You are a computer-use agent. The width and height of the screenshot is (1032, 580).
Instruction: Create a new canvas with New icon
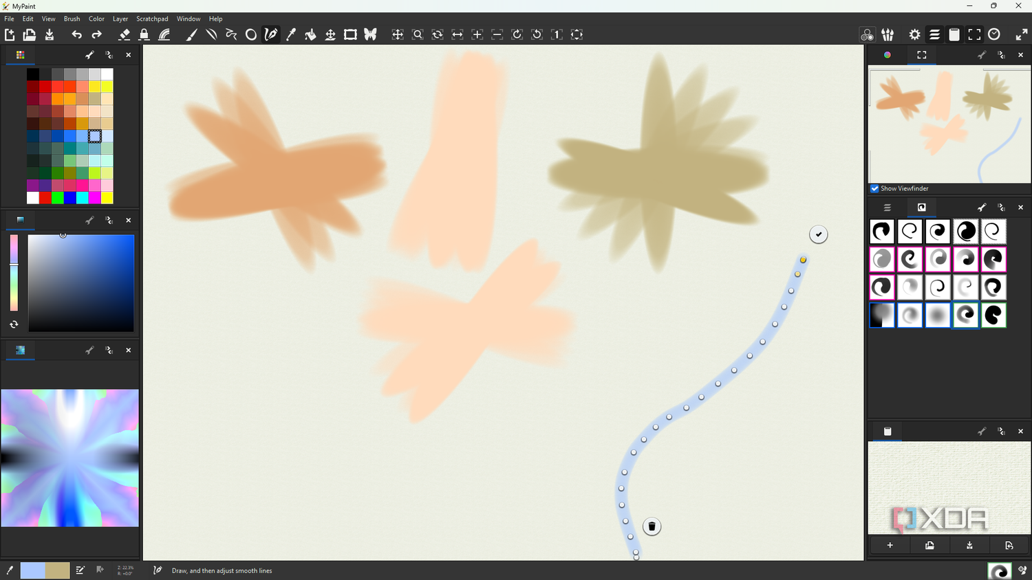click(10, 34)
